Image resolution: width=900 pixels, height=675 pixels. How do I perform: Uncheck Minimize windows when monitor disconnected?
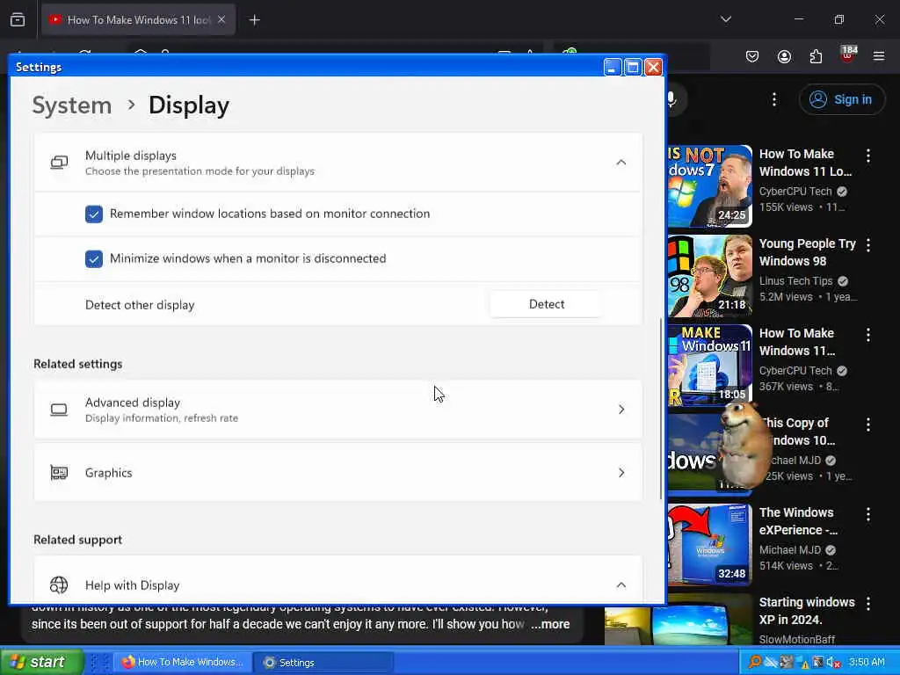click(94, 259)
